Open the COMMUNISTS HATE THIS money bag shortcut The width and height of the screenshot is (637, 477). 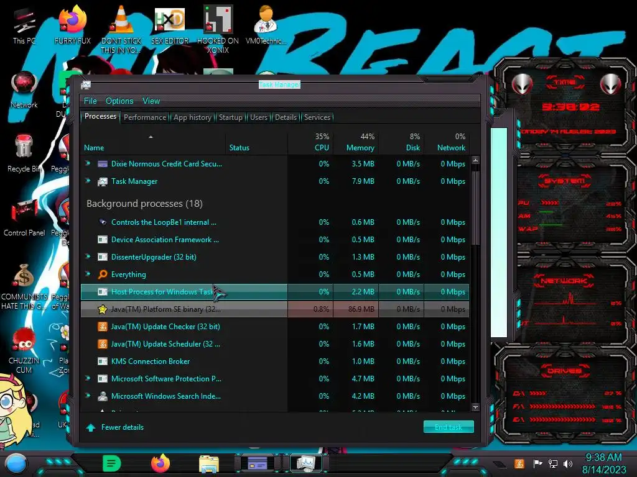click(x=24, y=287)
